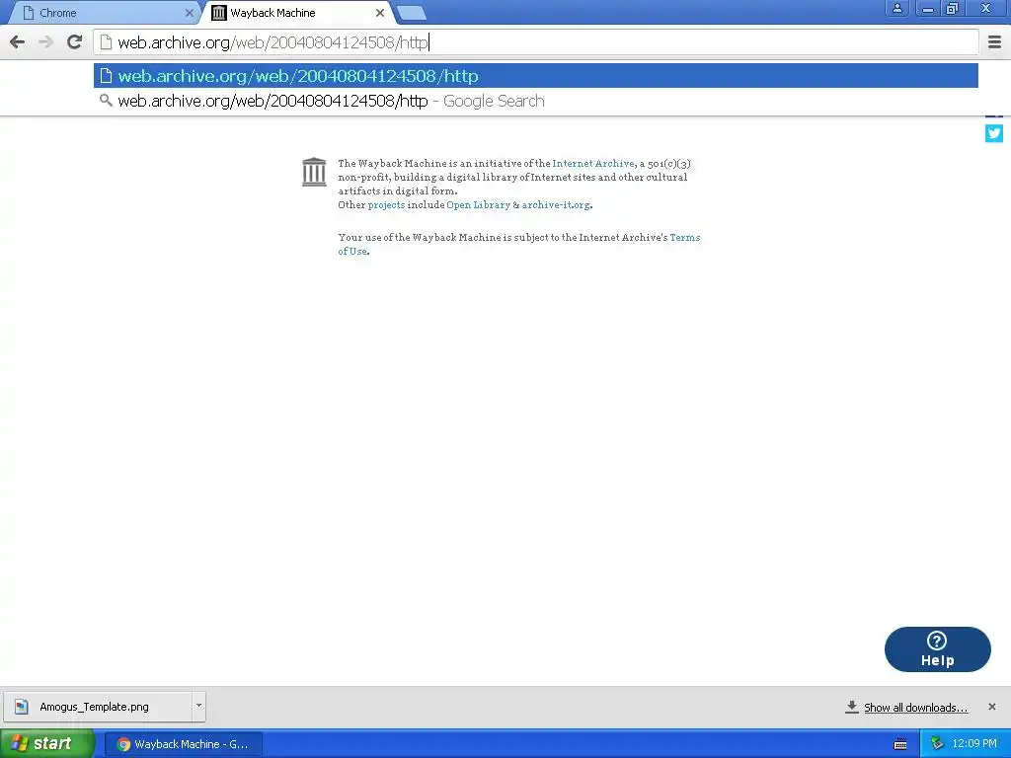
Task: Open the downloaded Amogus_Template.png file
Action: 98,707
